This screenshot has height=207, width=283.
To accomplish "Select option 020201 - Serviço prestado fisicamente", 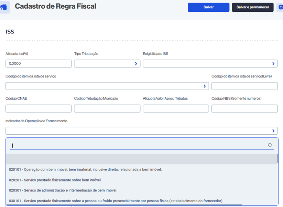I will click(x=55, y=180).
